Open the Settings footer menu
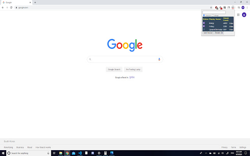This screenshot has width=250, height=156. click(243, 147)
